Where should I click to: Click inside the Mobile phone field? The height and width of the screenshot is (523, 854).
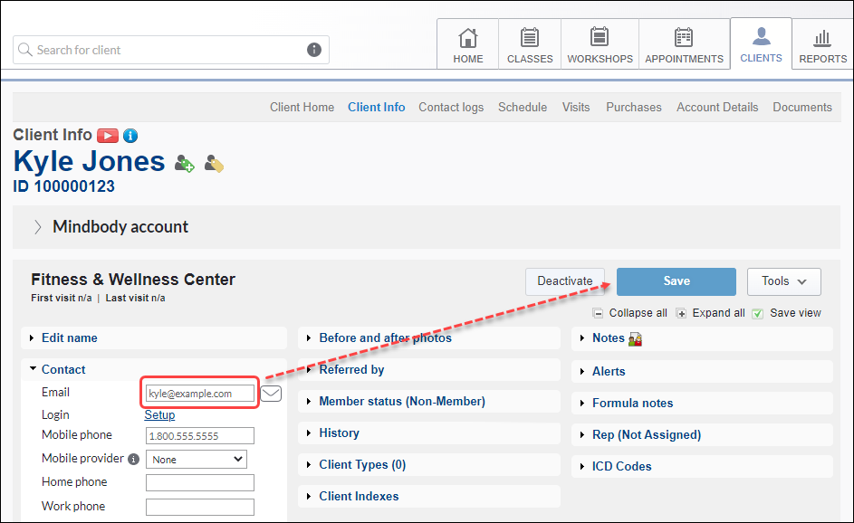199,435
